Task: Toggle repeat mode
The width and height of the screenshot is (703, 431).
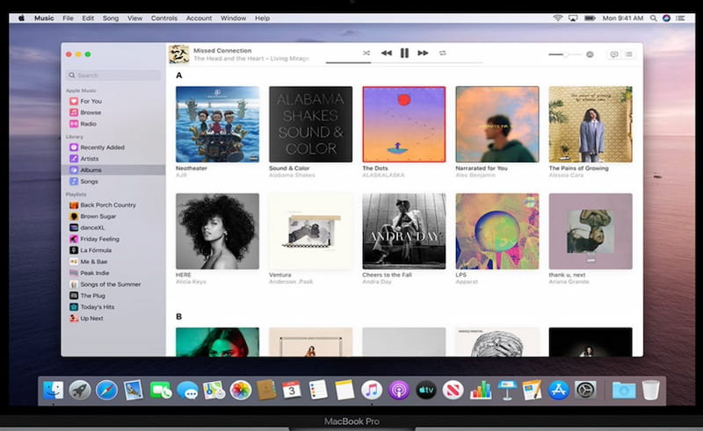Action: click(443, 53)
